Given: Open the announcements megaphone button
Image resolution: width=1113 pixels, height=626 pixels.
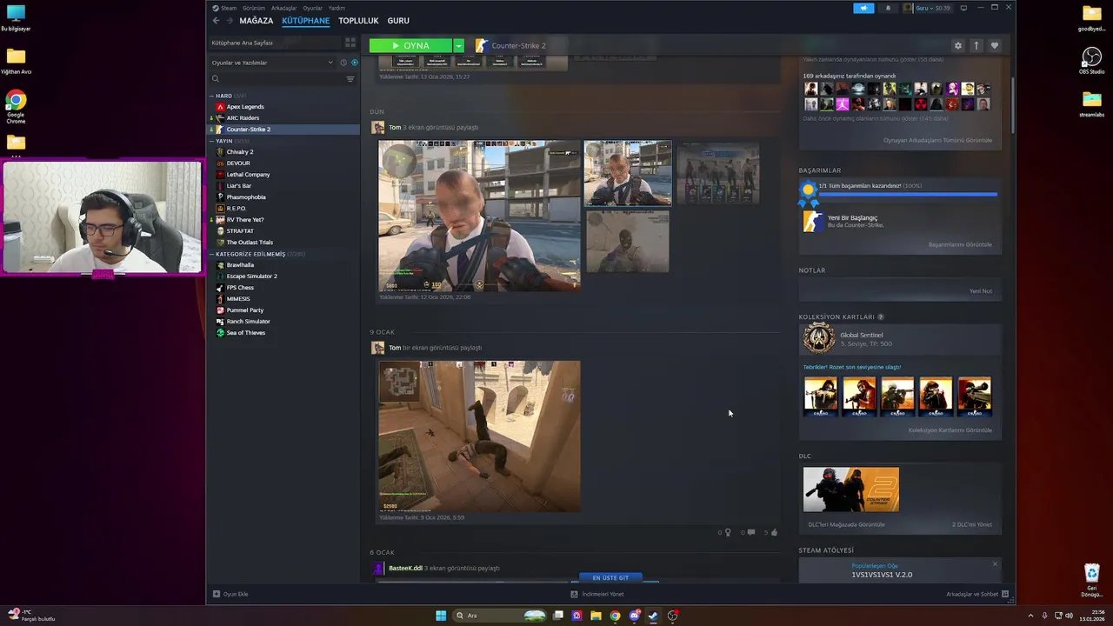Looking at the screenshot, I should (863, 8).
